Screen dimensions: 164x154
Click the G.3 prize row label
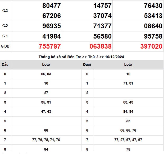5,11
